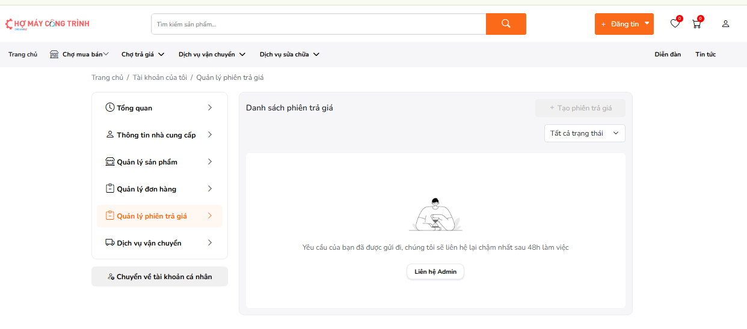Click the truck icon for Dịch vụ vận chuyển
747x329 pixels.
[109, 243]
